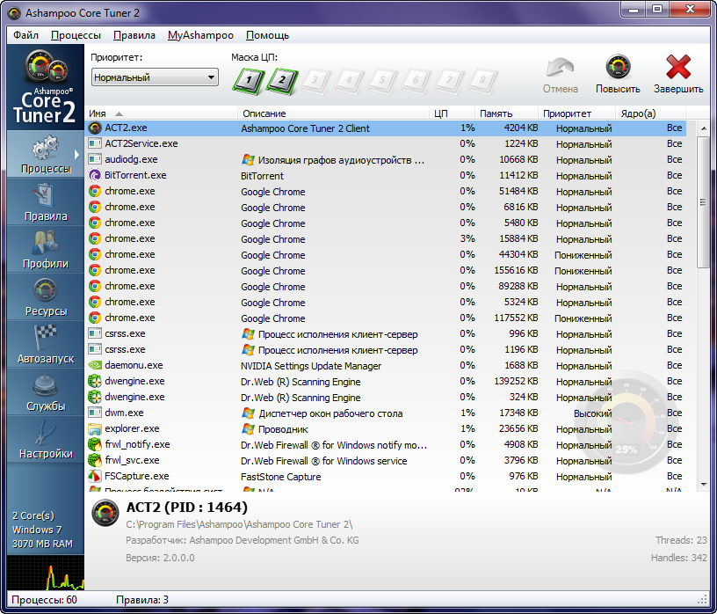
Task: Click the daemonu.exe NVIDIA icon
Action: (x=95, y=365)
